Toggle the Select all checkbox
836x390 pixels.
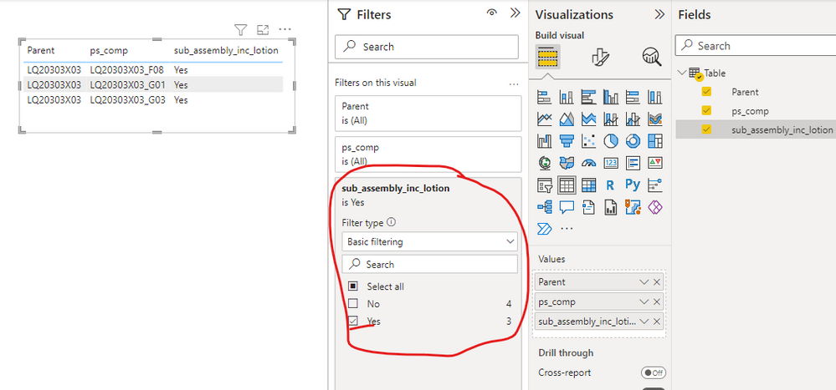[x=353, y=286]
